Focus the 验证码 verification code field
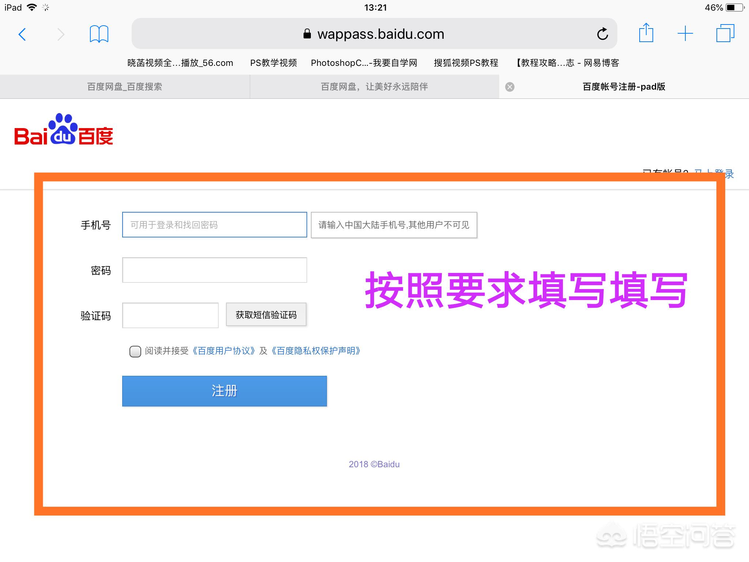 170,315
